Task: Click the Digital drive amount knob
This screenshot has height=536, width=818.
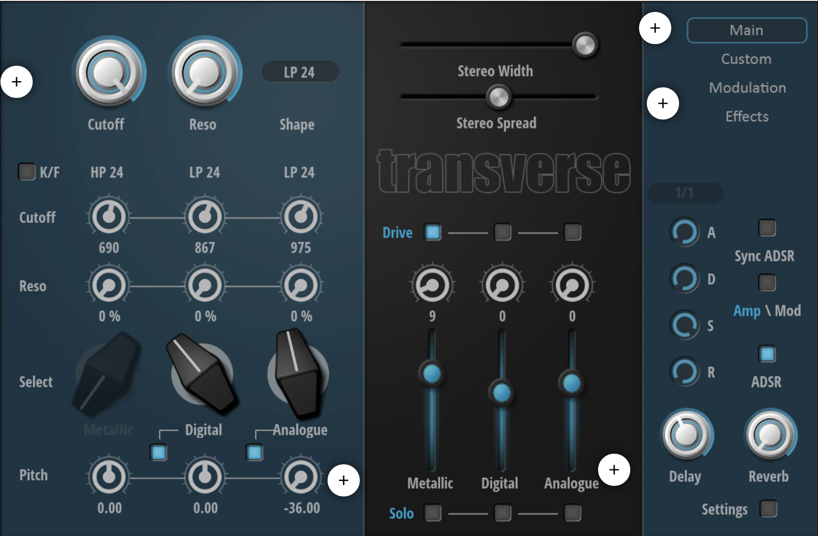Action: click(502, 285)
